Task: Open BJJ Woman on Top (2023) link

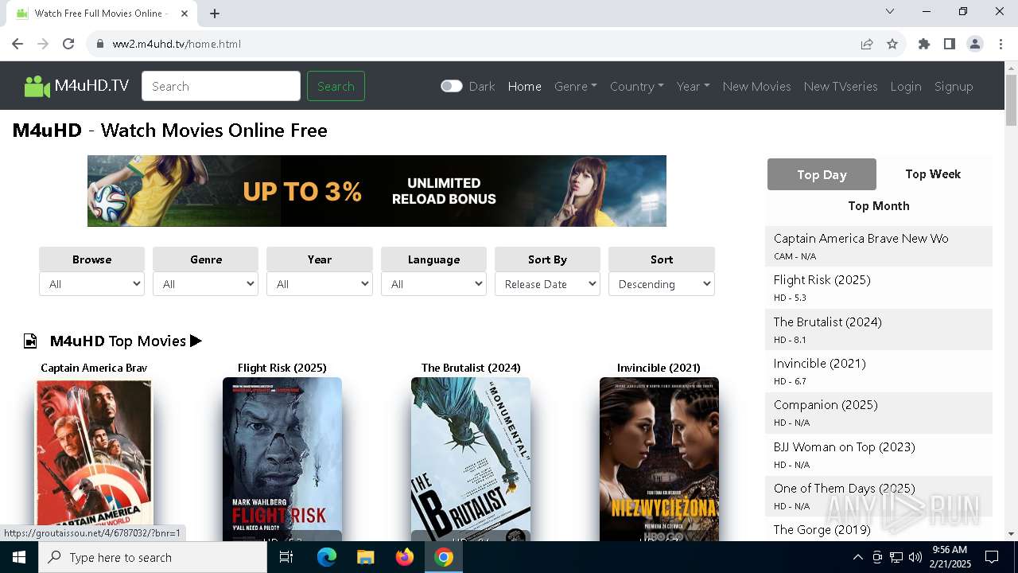Action: coord(845,446)
